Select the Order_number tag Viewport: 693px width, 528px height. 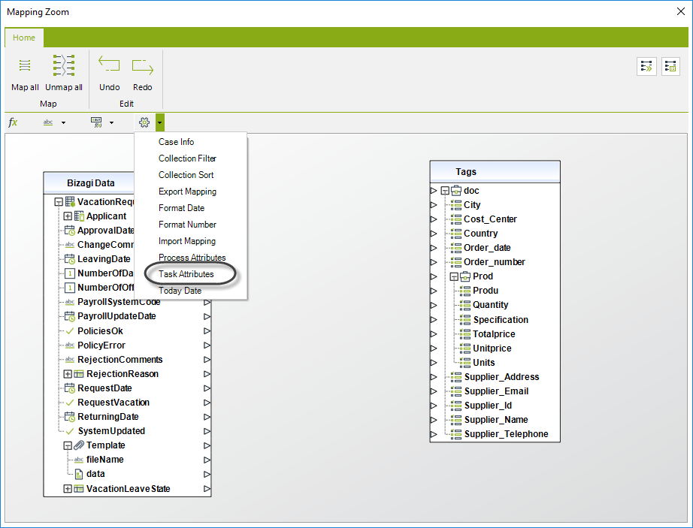pos(494,262)
